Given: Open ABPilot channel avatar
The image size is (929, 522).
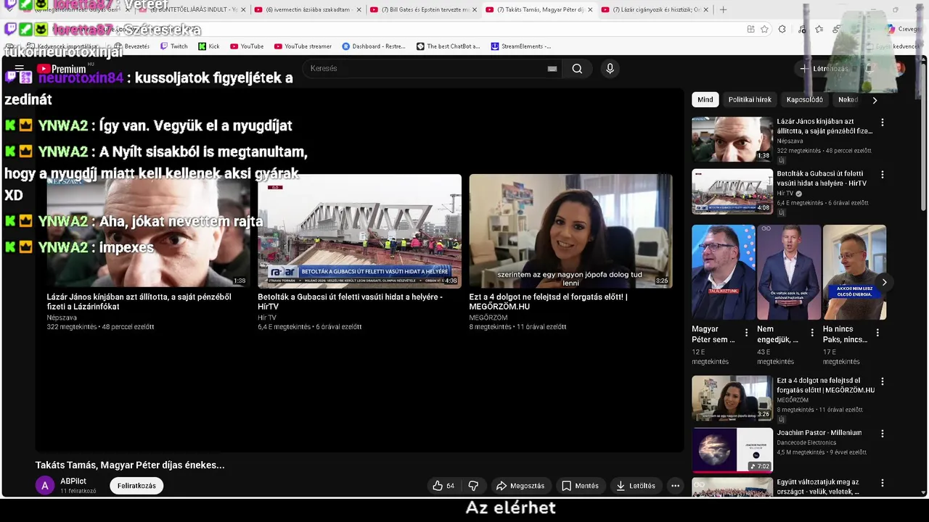Looking at the screenshot, I should point(45,486).
